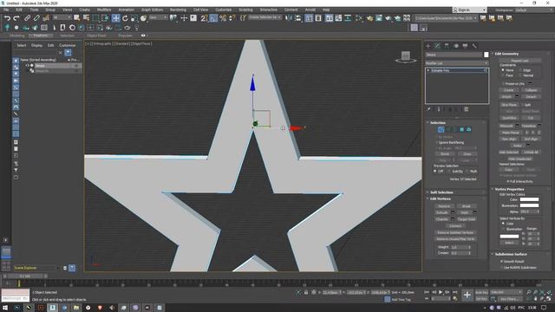
Task: Select the Link tool icon
Action: pos(27,18)
